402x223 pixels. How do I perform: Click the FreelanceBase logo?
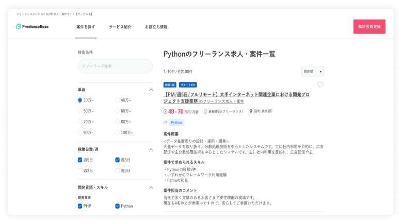[x=33, y=26]
